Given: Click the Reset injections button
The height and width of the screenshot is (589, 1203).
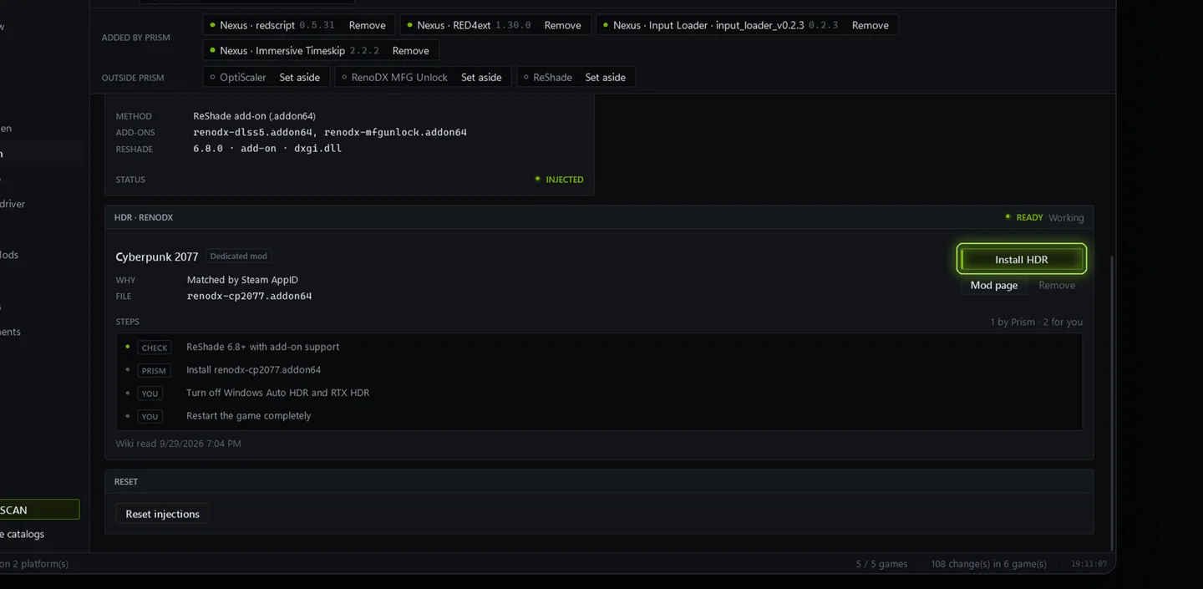Looking at the screenshot, I should tap(162, 514).
